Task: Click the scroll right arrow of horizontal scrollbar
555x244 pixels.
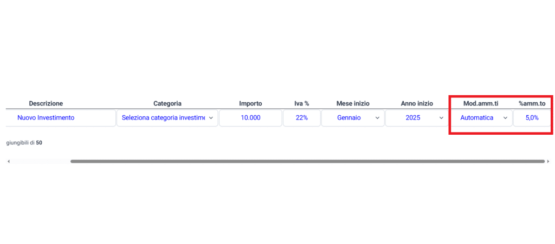Action: 548,161
